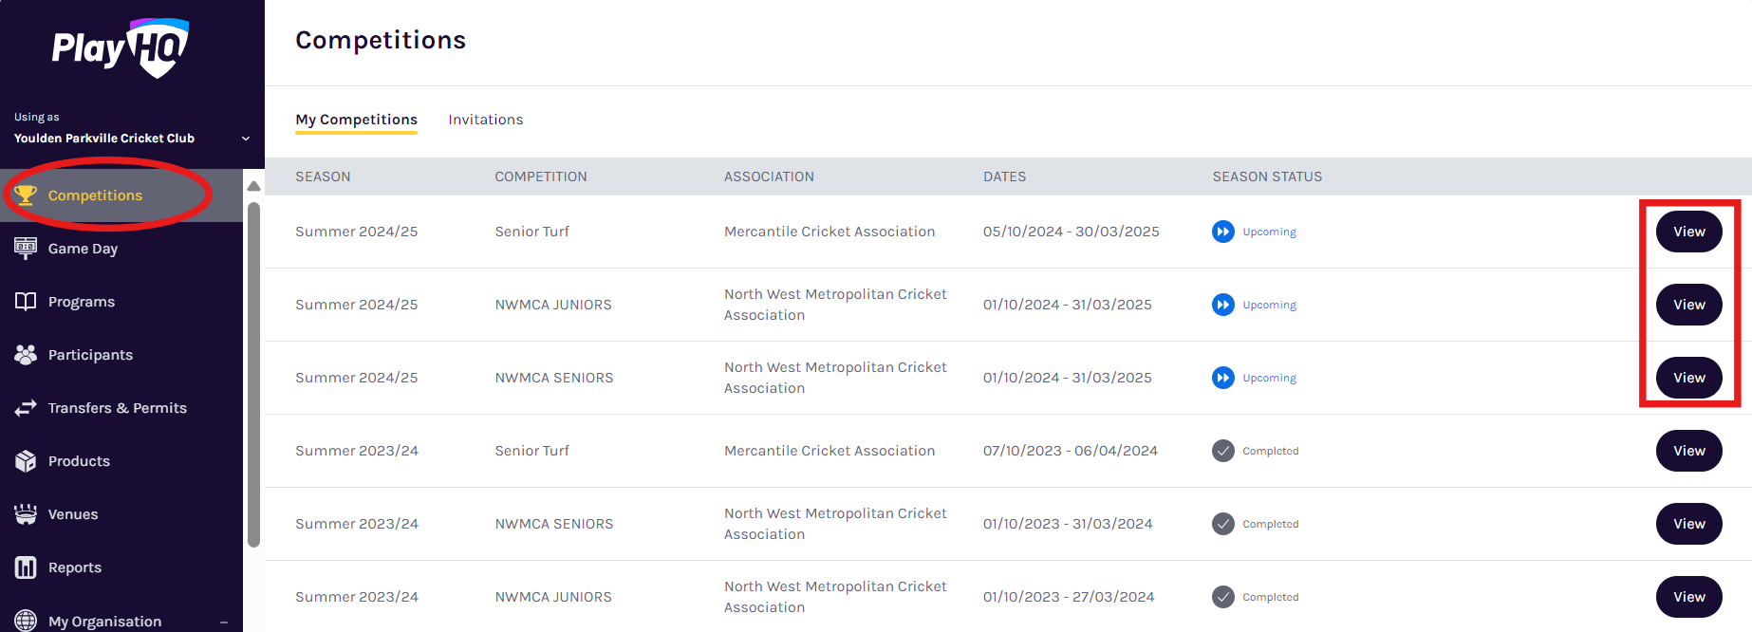Open Venues from the sidebar
The height and width of the screenshot is (632, 1752).
click(x=121, y=514)
